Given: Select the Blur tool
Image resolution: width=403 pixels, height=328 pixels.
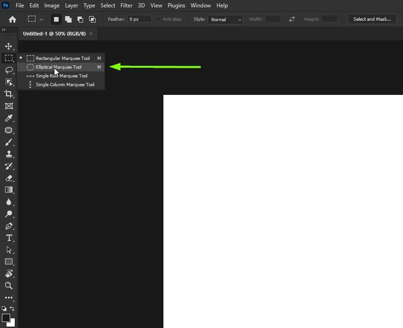Looking at the screenshot, I should (9, 202).
